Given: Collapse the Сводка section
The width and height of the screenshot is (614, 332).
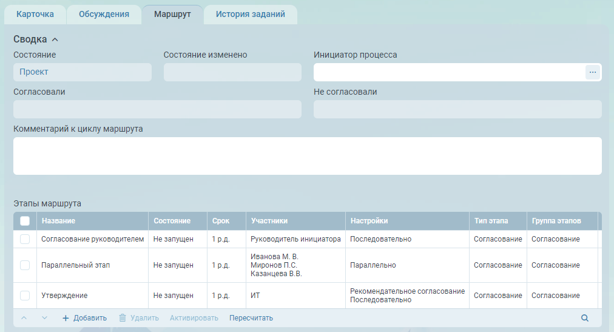Looking at the screenshot, I should [x=55, y=39].
